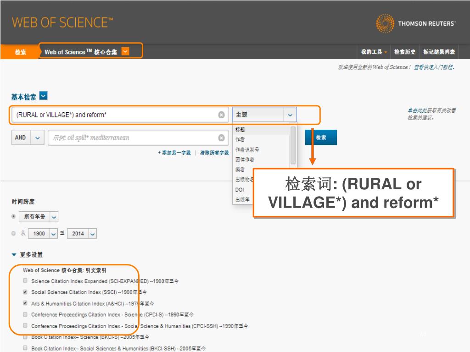The width and height of the screenshot is (470, 352).
Task: Click the first search query input
Action: pos(120,115)
